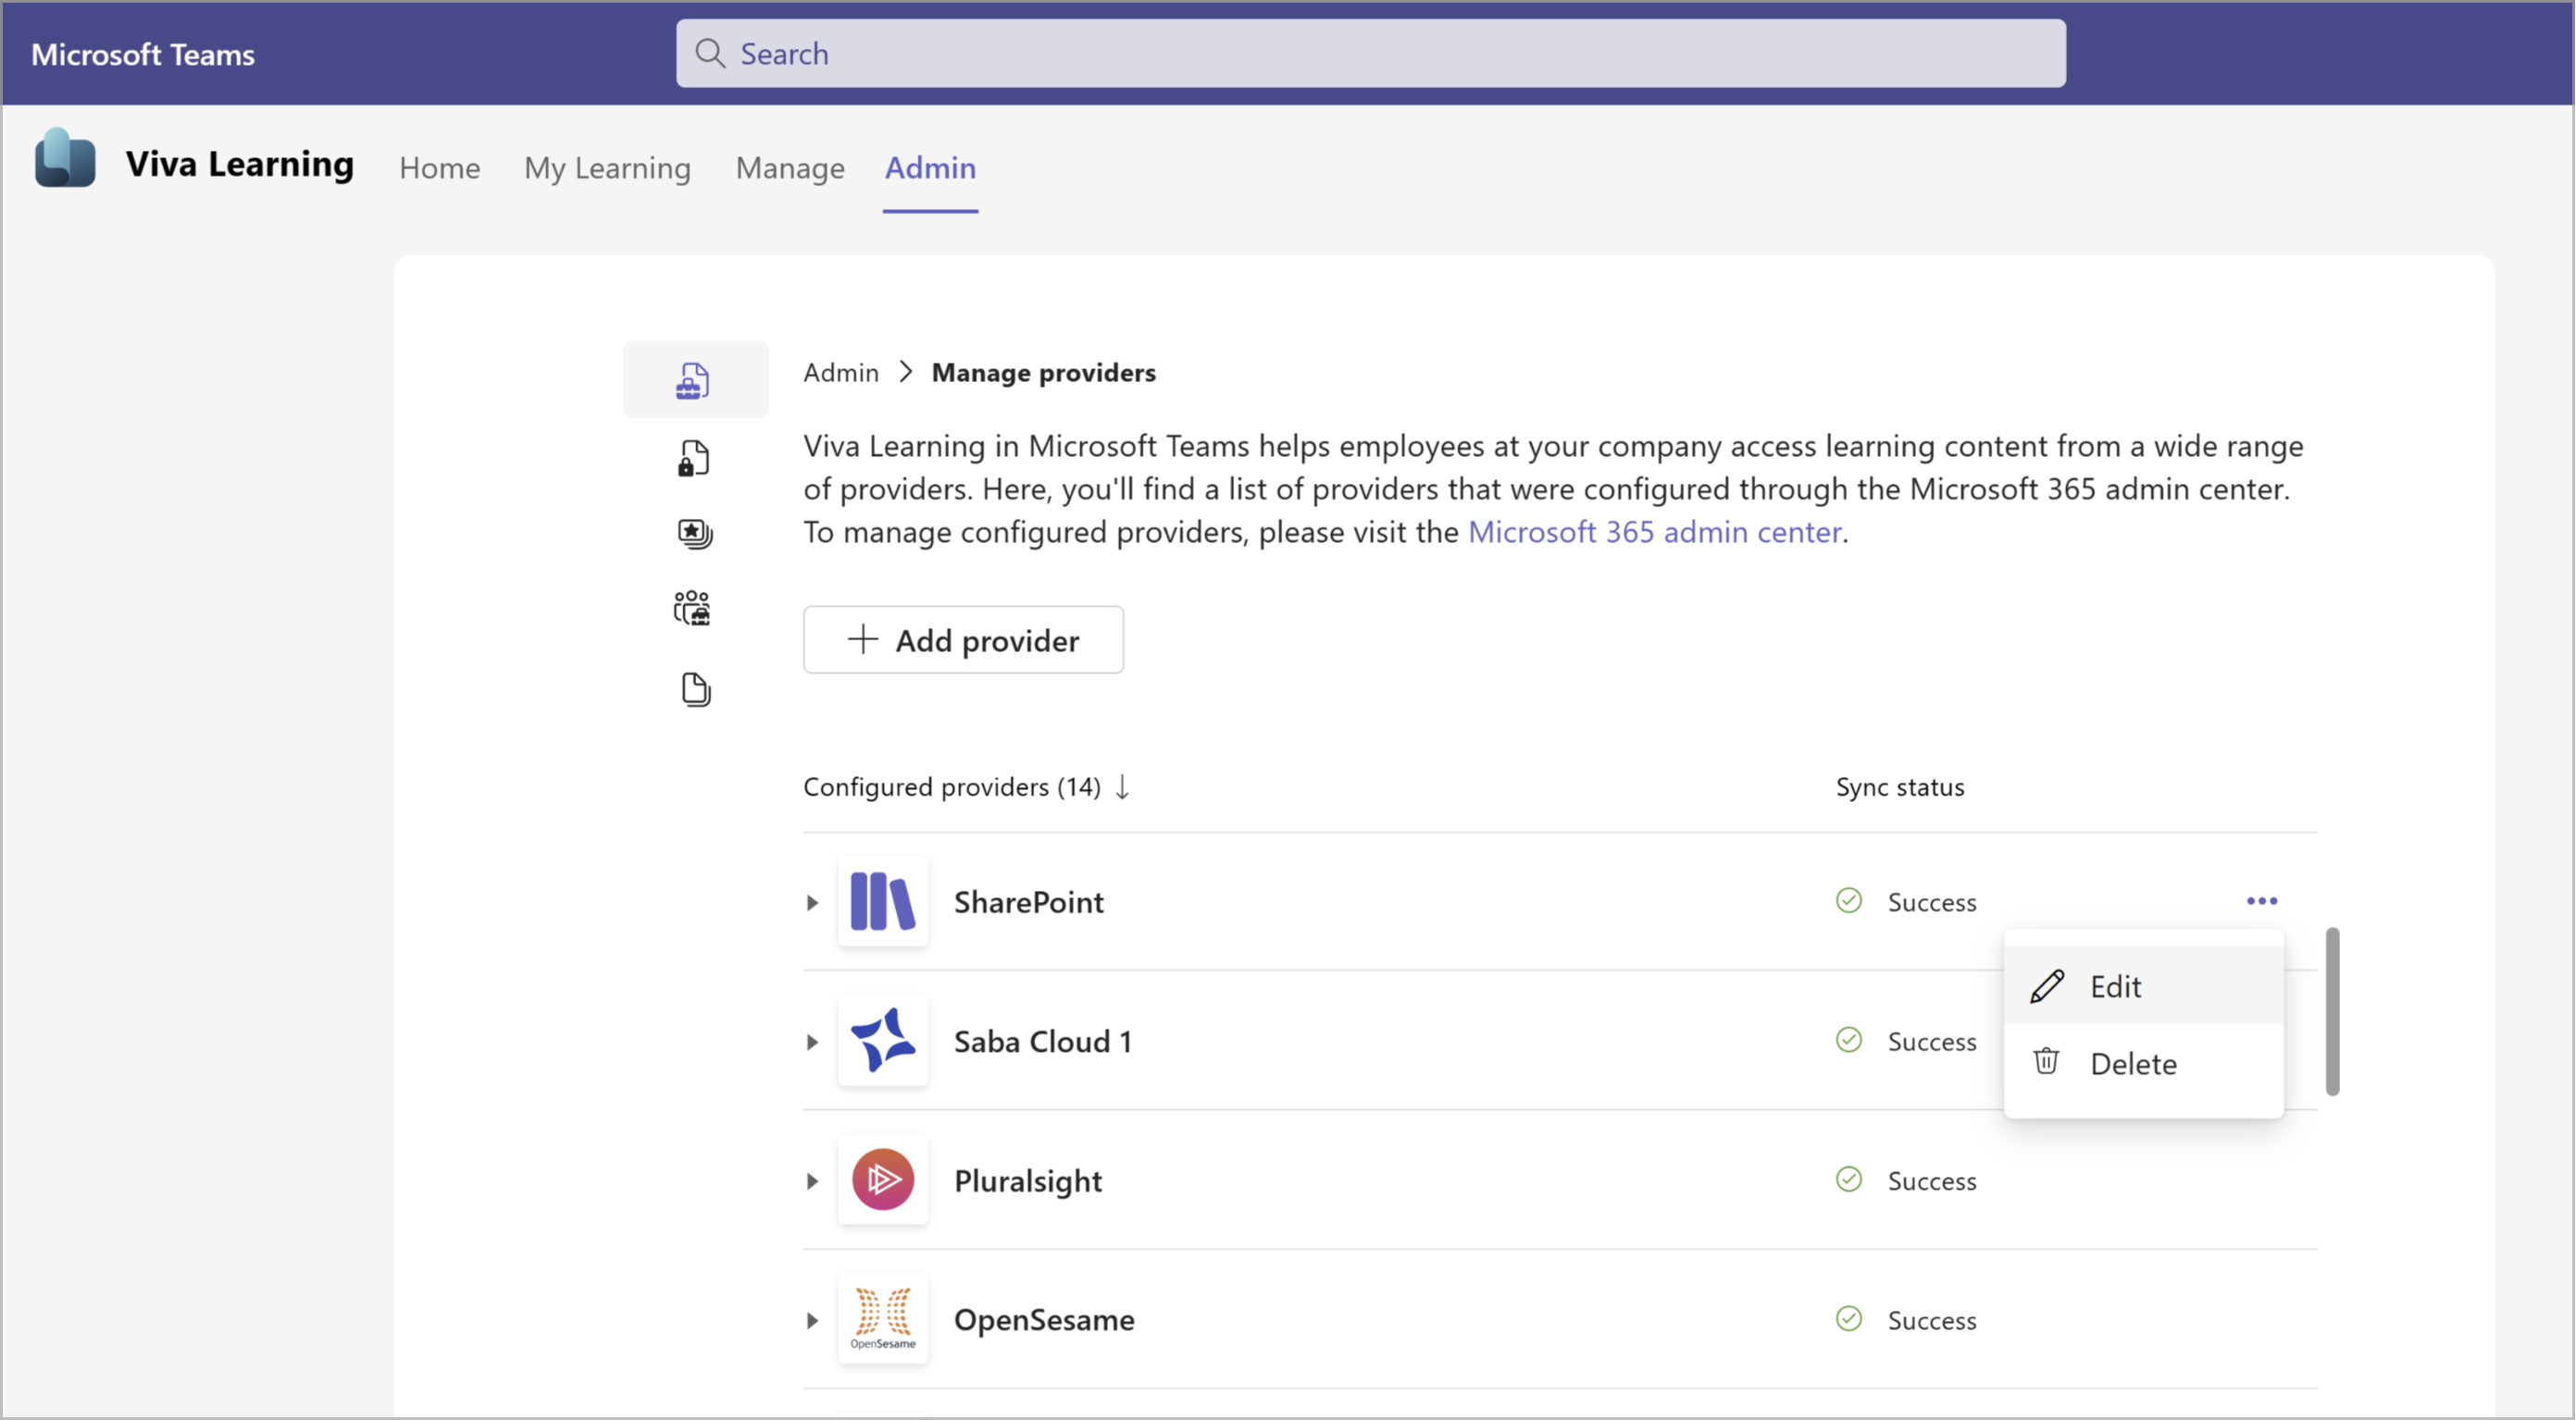
Task: Click Success text in OpenSesame row
Action: pos(1933,1321)
